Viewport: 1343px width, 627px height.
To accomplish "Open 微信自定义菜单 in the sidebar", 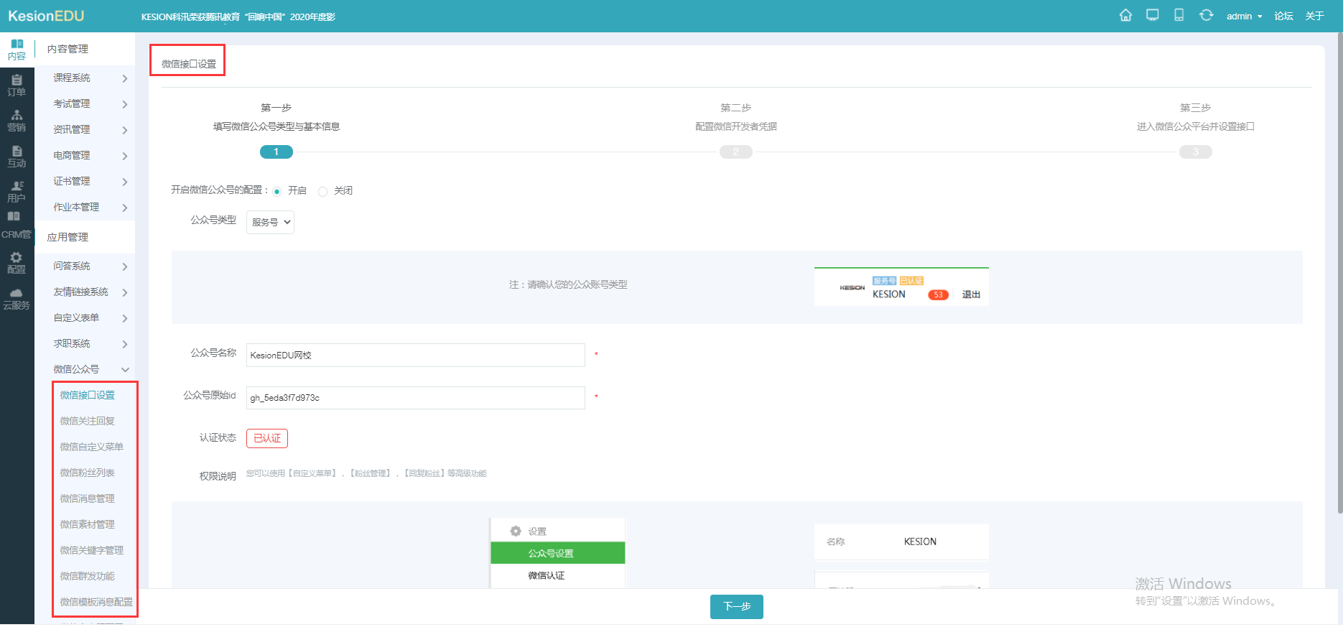I will [x=92, y=447].
